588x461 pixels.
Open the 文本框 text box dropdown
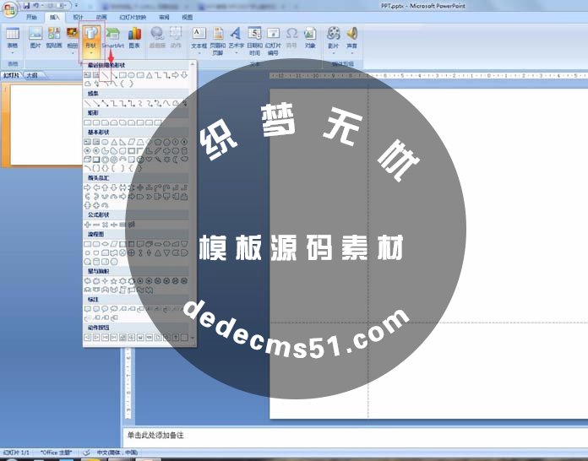(199, 41)
